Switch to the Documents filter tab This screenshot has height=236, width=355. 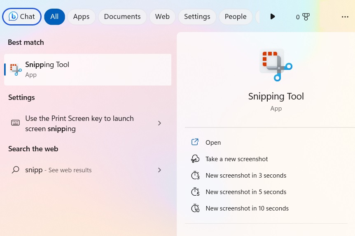pyautogui.click(x=122, y=17)
